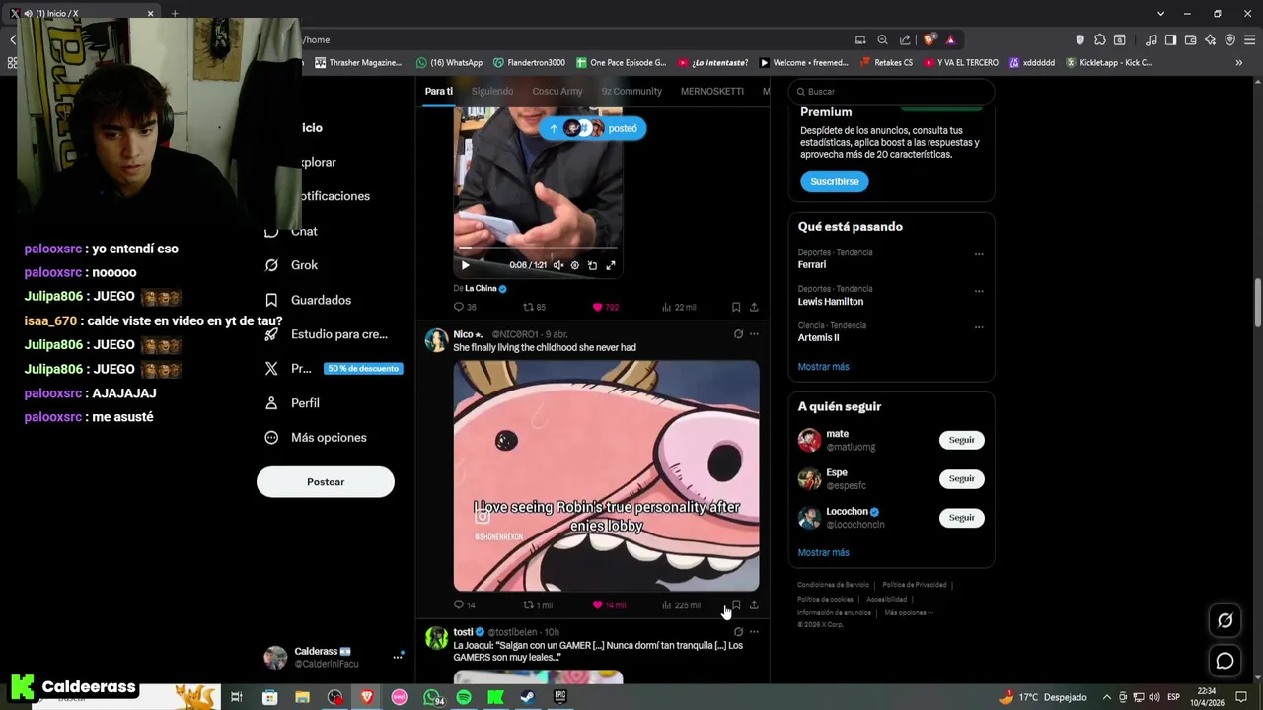Repost Nico's post with 1 mil reposts
This screenshot has width=1263, height=710.
pos(538,604)
